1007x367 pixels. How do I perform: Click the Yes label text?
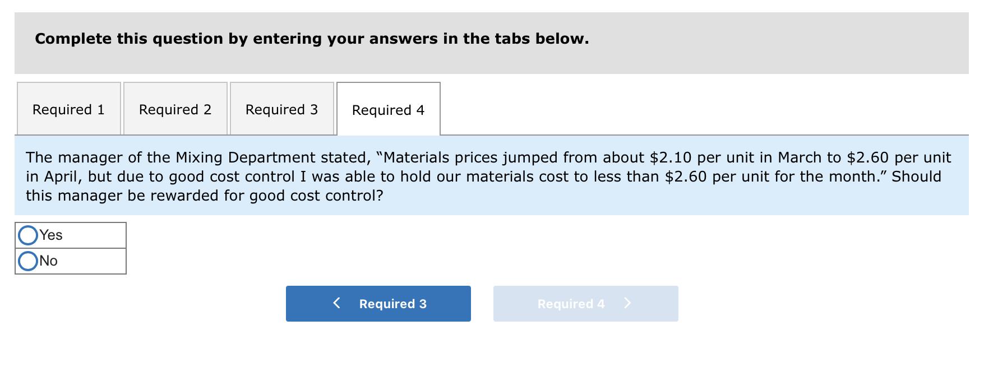50,235
